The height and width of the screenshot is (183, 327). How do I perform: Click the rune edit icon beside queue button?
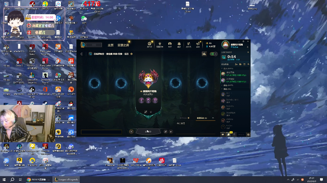[x=166, y=131]
